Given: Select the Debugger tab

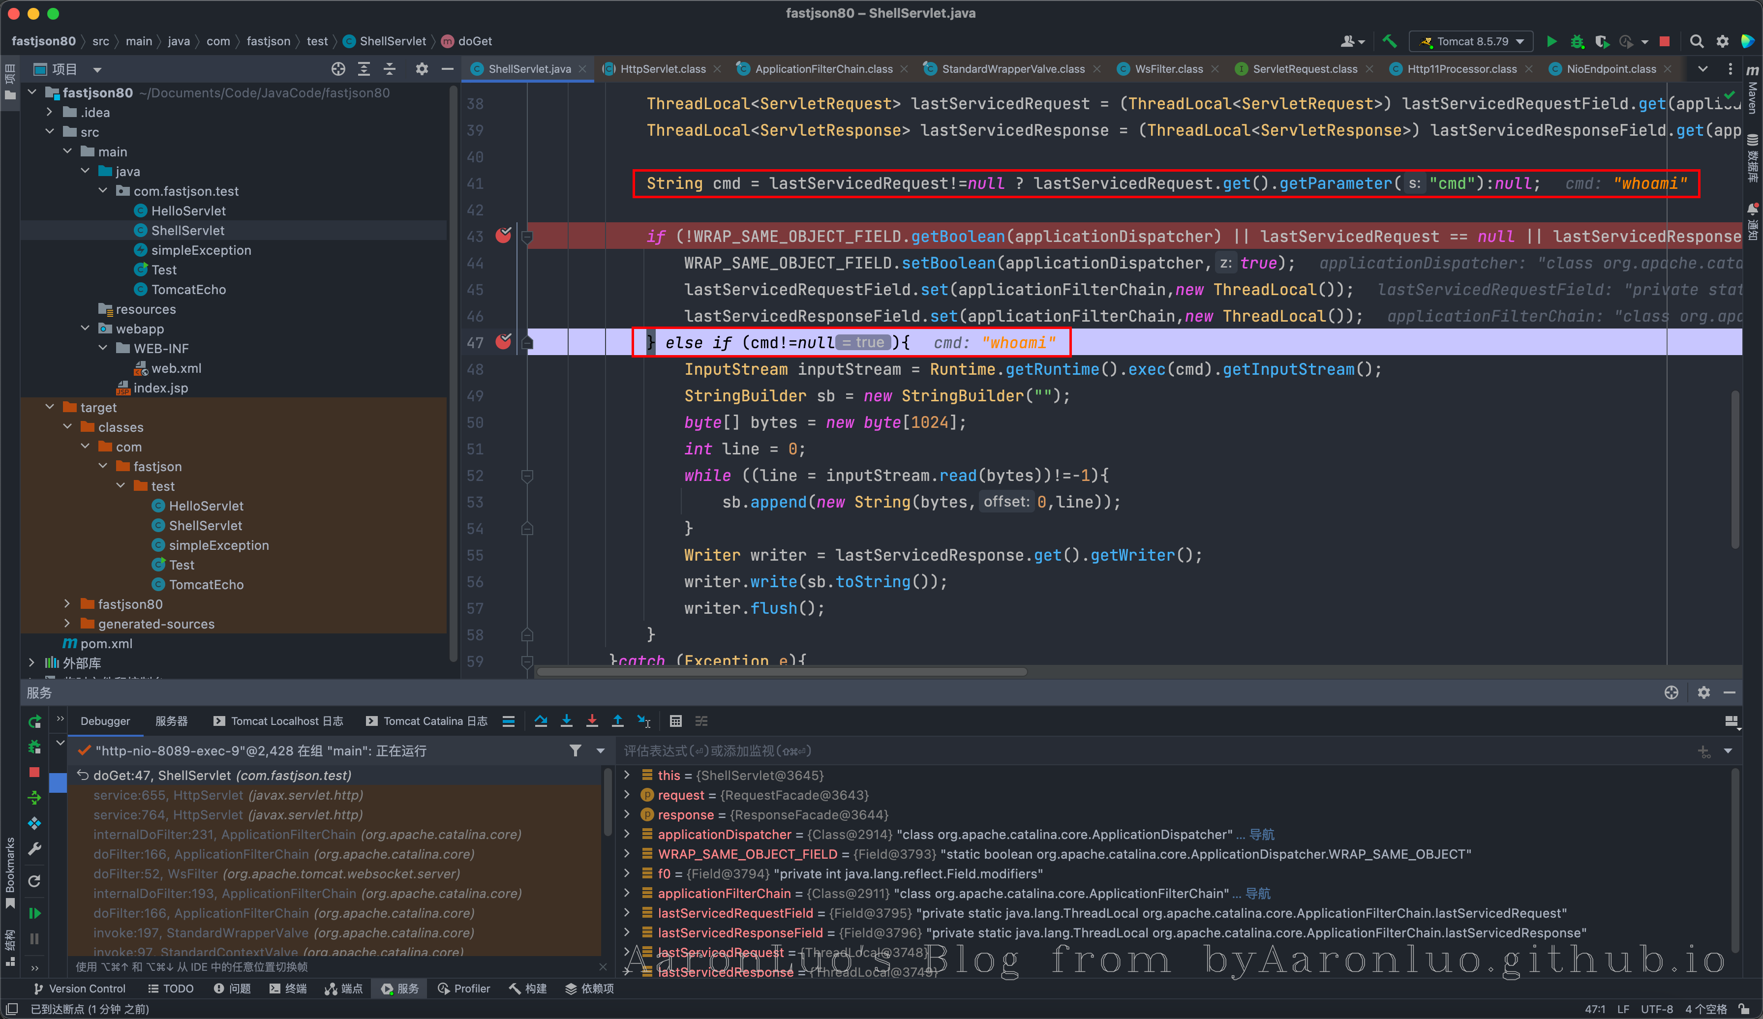Looking at the screenshot, I should pos(105,721).
